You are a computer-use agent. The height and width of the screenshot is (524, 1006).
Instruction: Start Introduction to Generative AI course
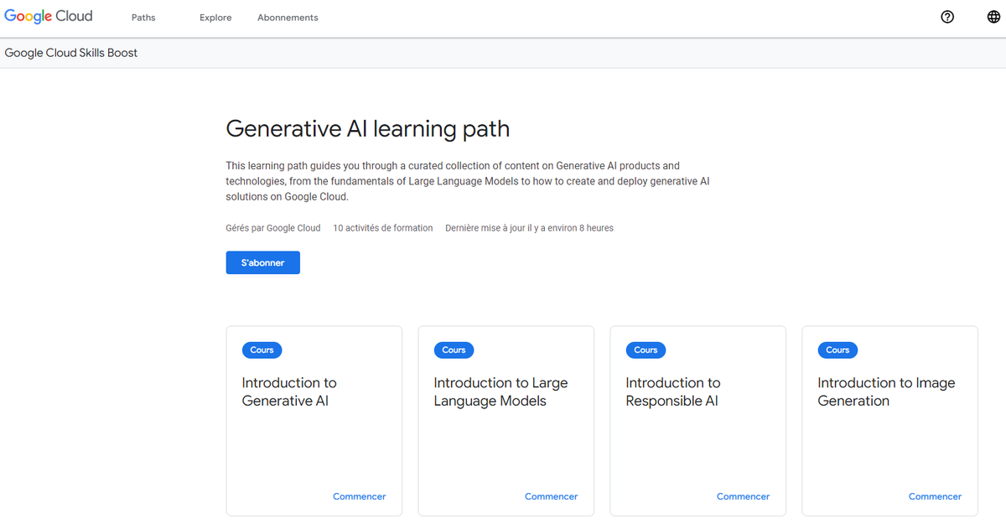click(359, 496)
